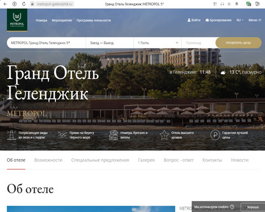Click the reader mode icon next to the headphones
The width and height of the screenshot is (265, 212).
[x=229, y=4]
